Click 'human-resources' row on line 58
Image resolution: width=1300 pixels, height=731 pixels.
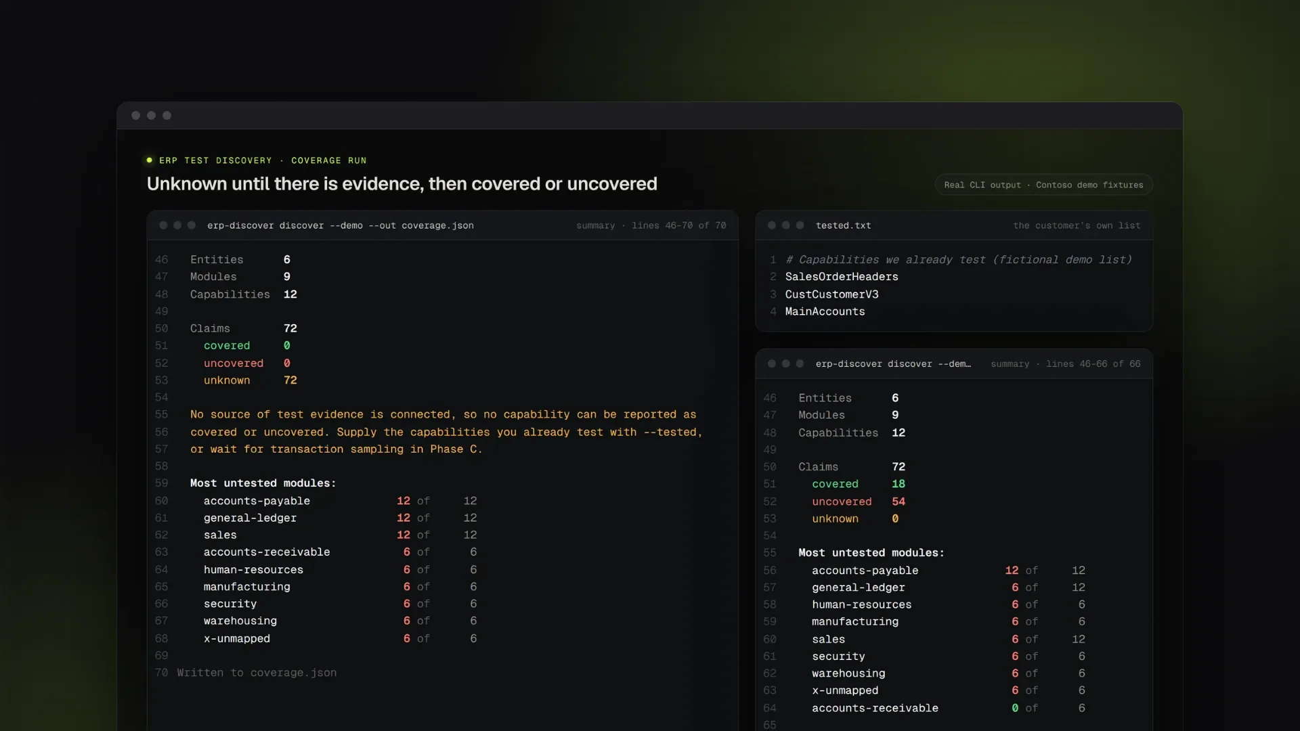(949, 604)
